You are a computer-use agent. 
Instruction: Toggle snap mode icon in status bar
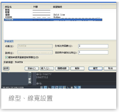(45, 87)
